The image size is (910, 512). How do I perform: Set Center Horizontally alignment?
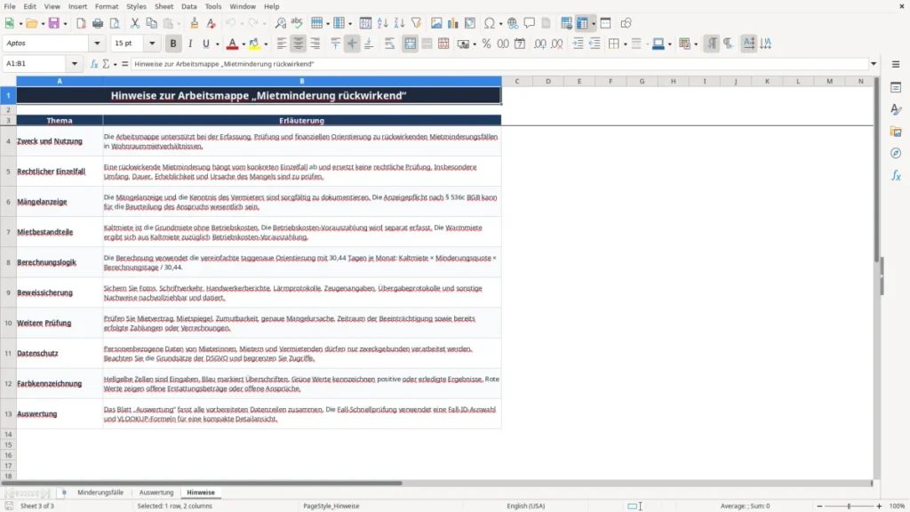[299, 44]
